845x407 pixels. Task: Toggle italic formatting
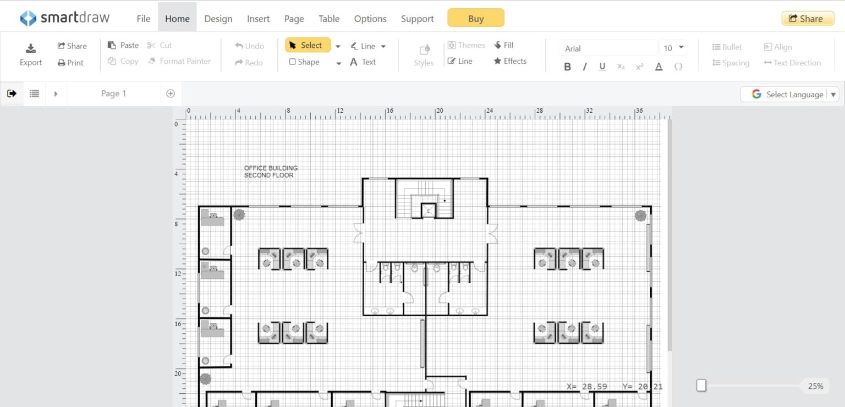coord(585,67)
